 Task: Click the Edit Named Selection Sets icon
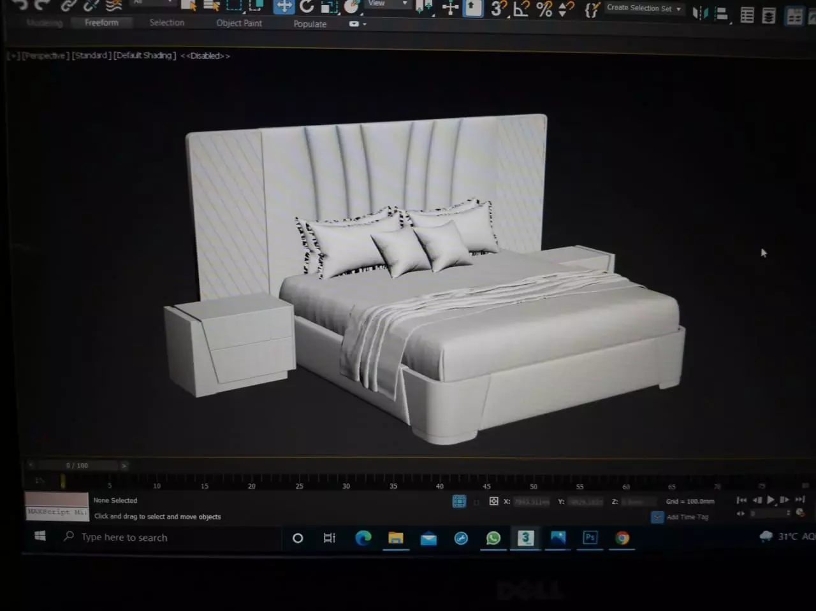(x=592, y=10)
